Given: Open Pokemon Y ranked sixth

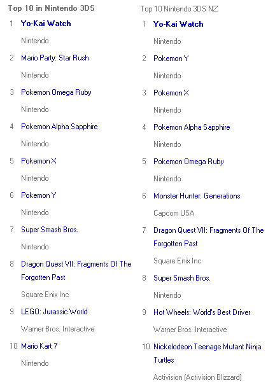Looking at the screenshot, I should click(x=39, y=195).
